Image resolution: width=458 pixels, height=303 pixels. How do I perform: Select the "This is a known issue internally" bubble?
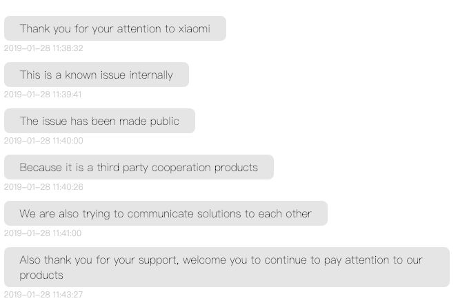(96, 75)
